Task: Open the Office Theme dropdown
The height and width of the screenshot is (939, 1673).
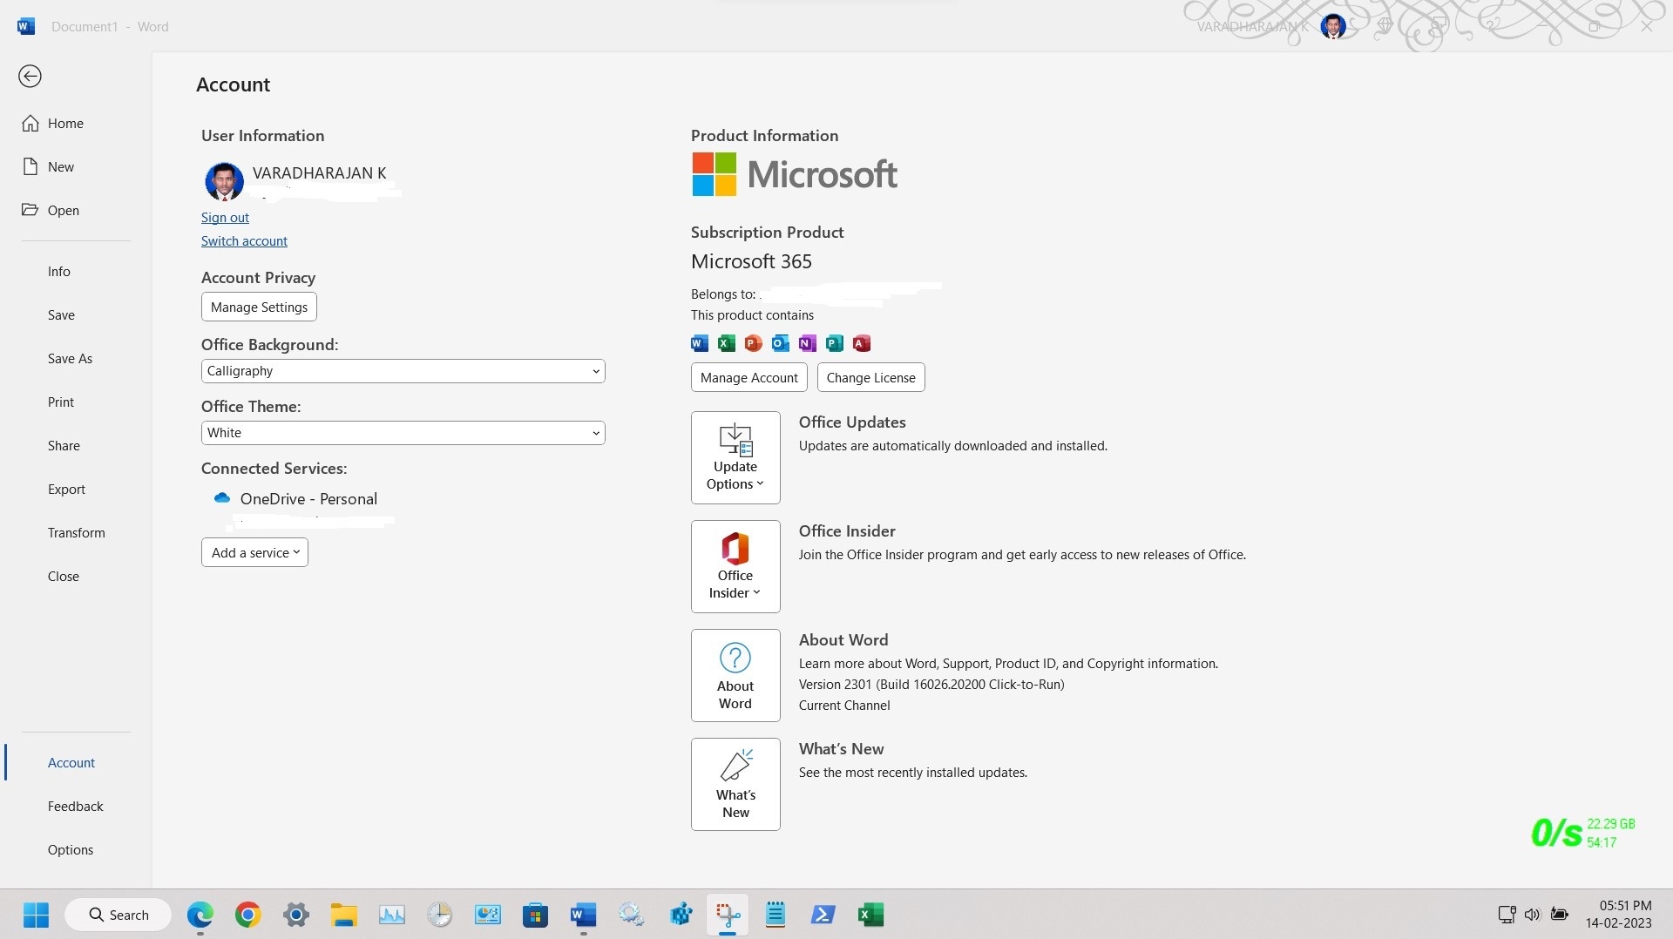Action: (403, 433)
